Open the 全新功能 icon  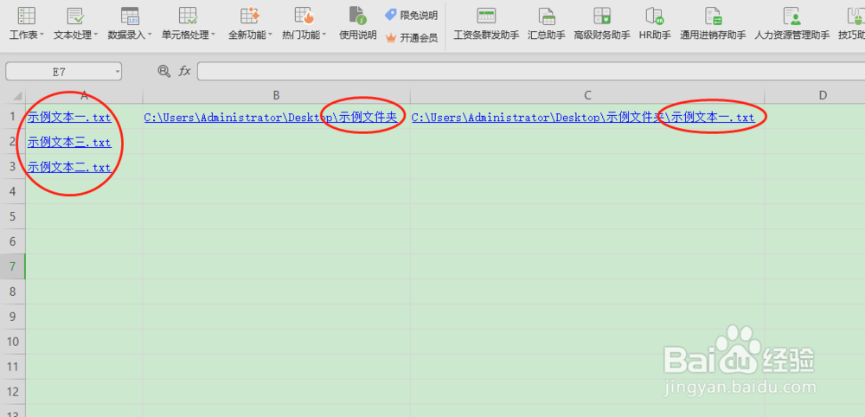250,16
